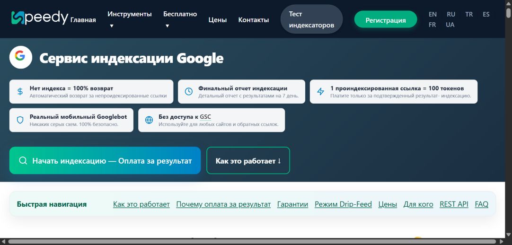Click the shield icon for Googlebot

[x=20, y=120]
